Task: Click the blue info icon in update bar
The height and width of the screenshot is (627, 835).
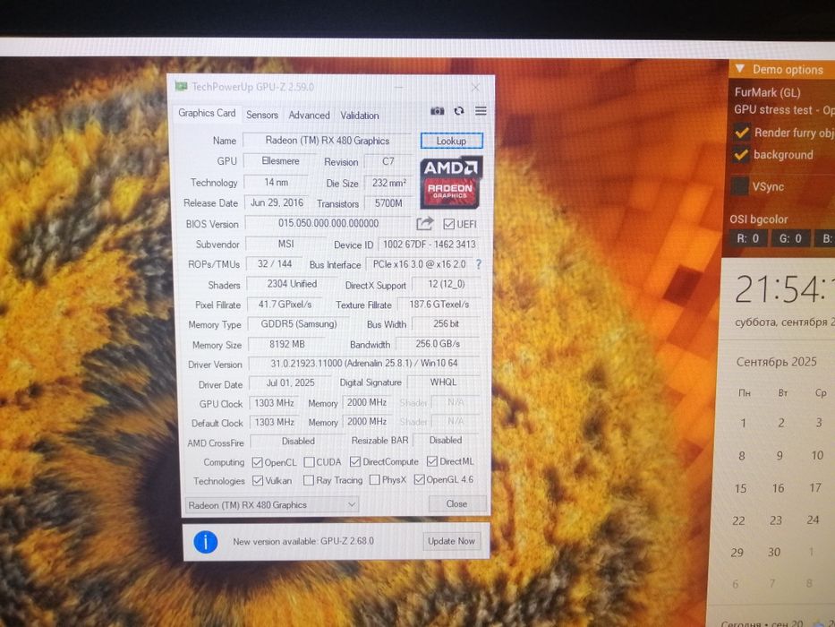Action: 206,542
